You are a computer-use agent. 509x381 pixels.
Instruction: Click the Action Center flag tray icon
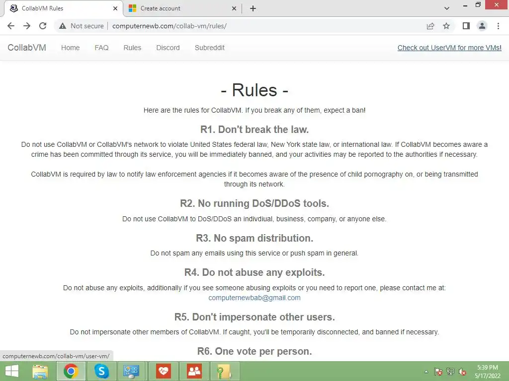tap(438, 372)
